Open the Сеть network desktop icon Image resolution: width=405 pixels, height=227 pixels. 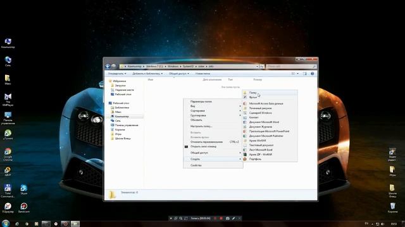pos(8,61)
